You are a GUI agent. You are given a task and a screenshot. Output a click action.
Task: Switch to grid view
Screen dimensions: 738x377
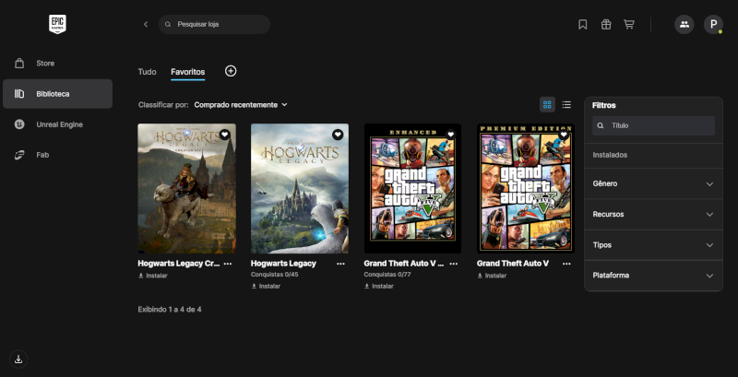(x=547, y=104)
